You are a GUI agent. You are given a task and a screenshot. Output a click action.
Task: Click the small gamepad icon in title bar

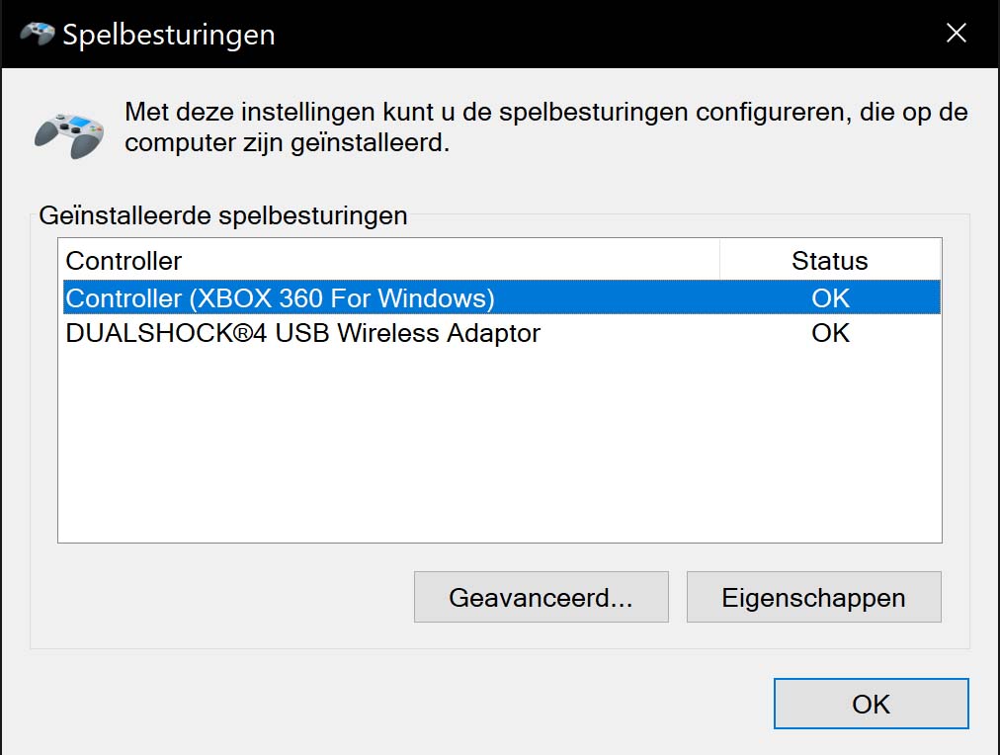click(37, 34)
